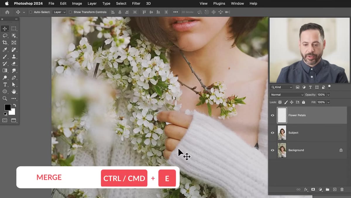
Task: Open the Opacity slider dropdown arrow
Action: (328, 95)
